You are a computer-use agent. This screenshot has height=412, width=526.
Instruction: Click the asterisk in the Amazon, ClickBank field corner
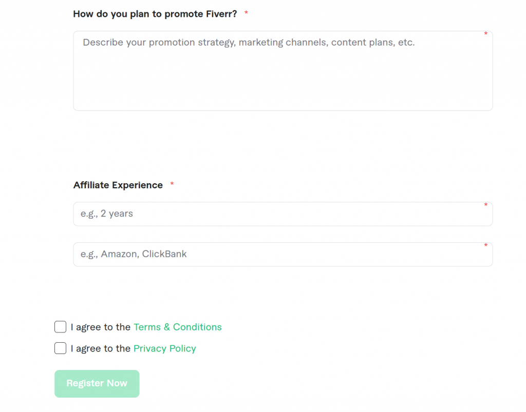coord(486,245)
